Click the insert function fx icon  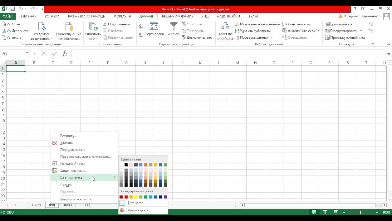tap(65, 53)
